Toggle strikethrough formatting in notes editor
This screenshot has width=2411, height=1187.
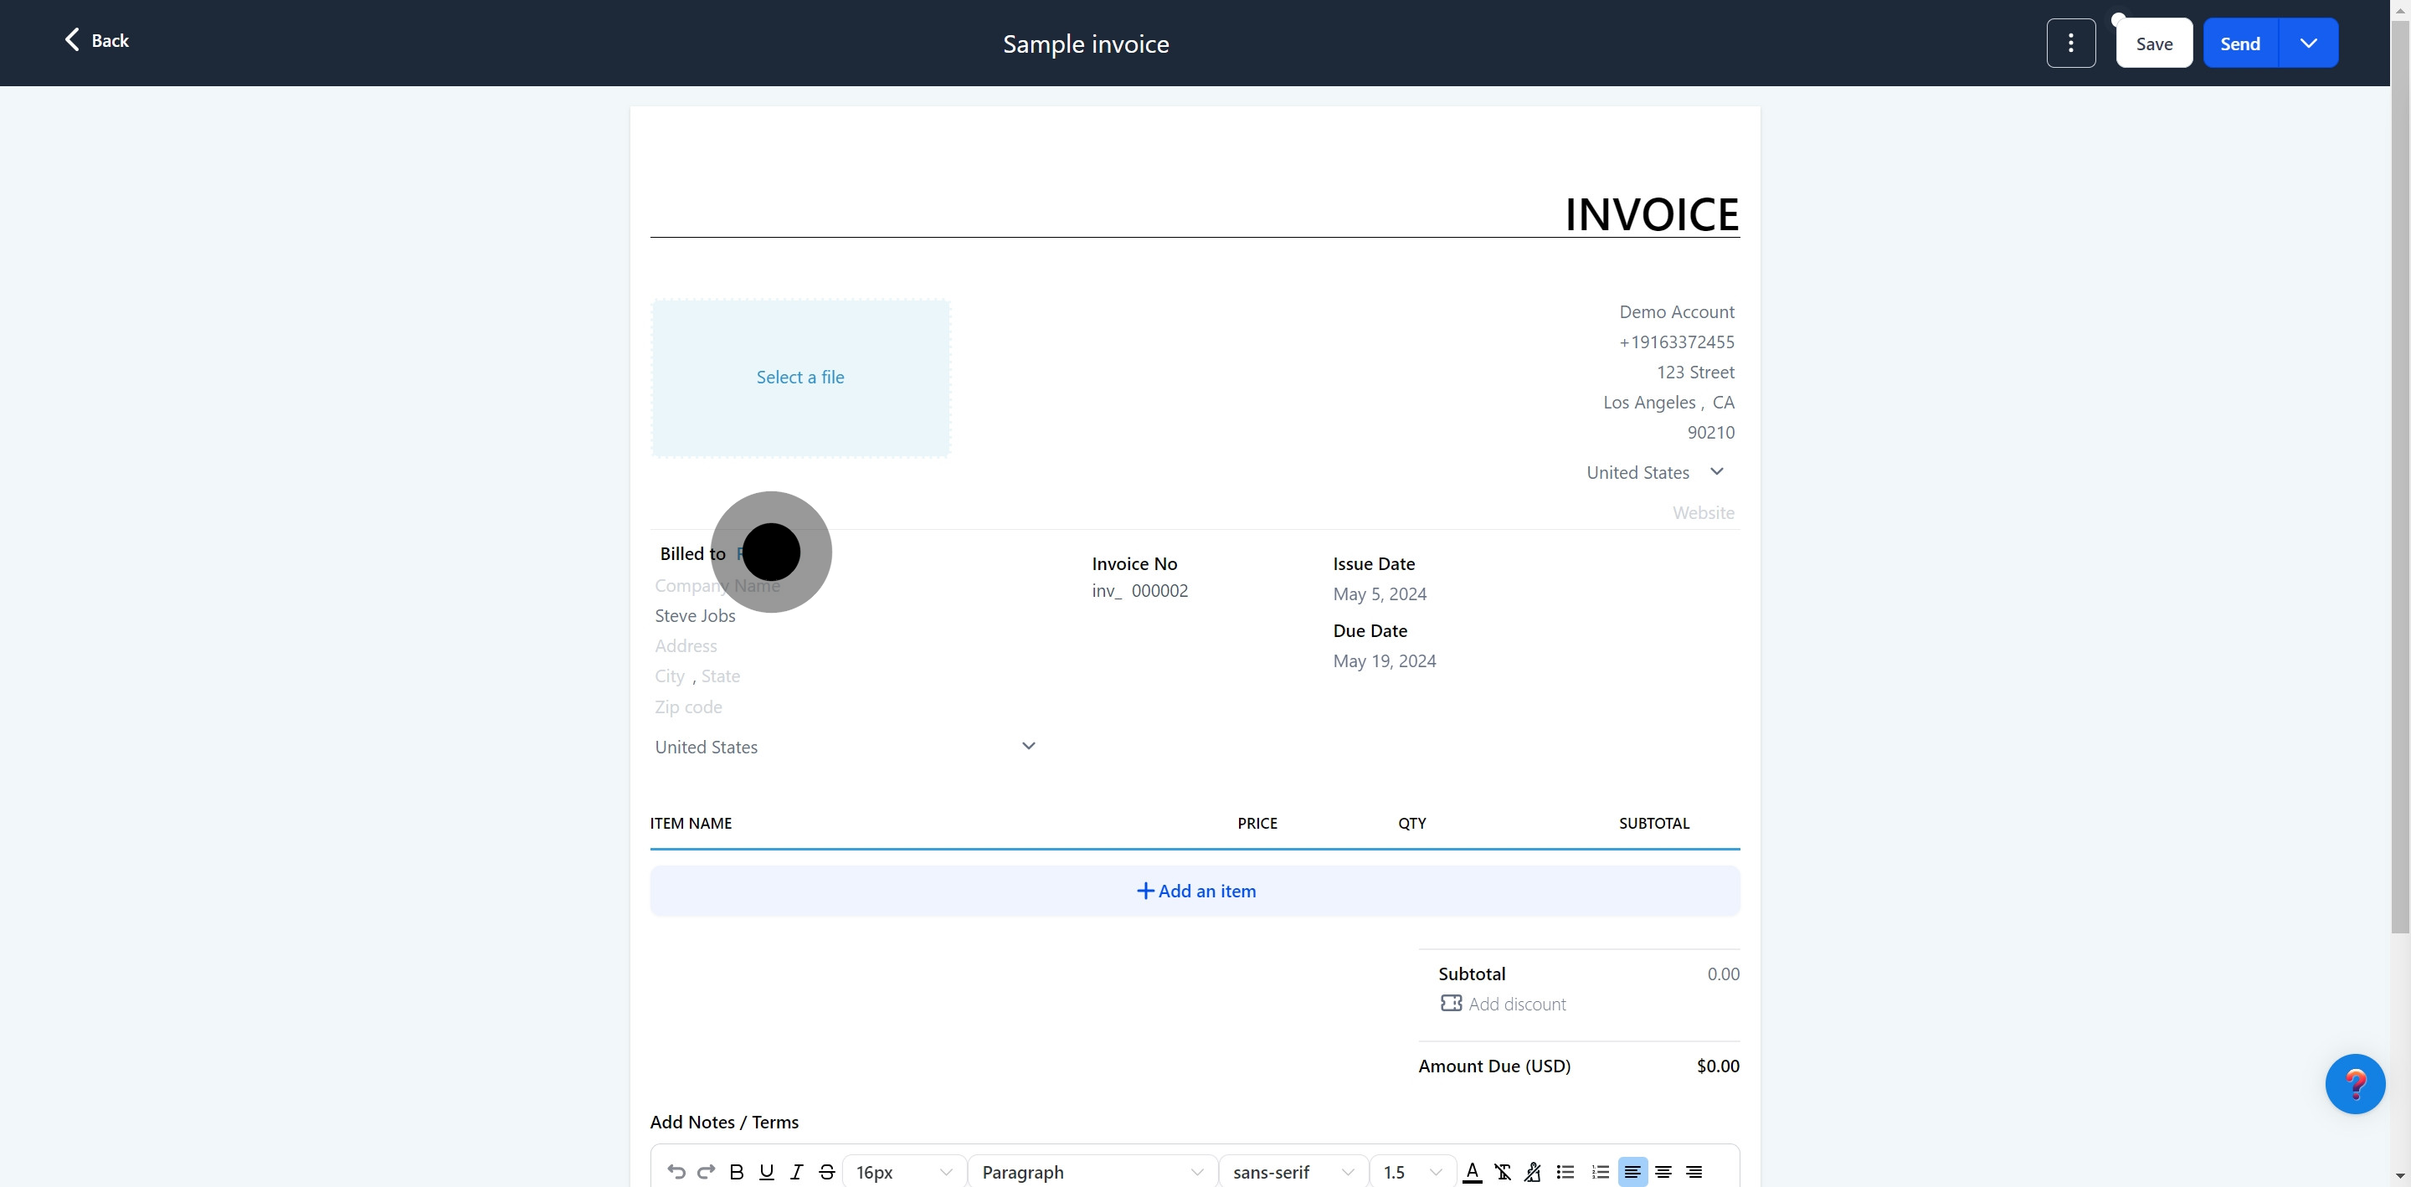pos(826,1171)
